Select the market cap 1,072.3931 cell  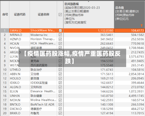[129, 92]
